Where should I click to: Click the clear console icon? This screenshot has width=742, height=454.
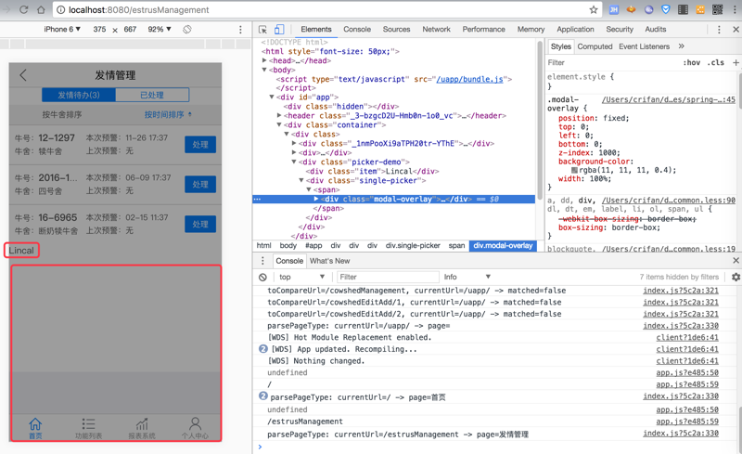point(263,277)
